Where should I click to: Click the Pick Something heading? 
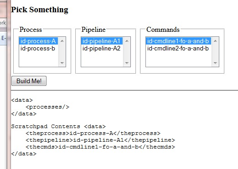40,10
